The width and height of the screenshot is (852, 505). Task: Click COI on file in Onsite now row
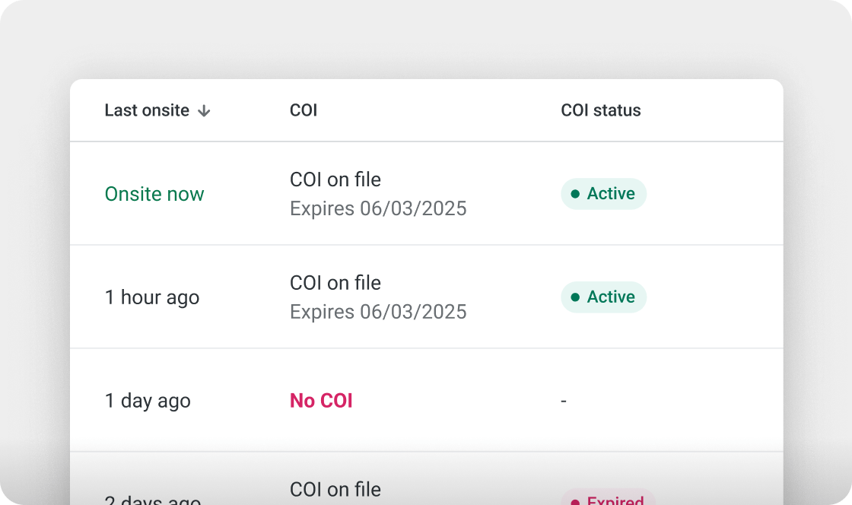click(x=335, y=179)
